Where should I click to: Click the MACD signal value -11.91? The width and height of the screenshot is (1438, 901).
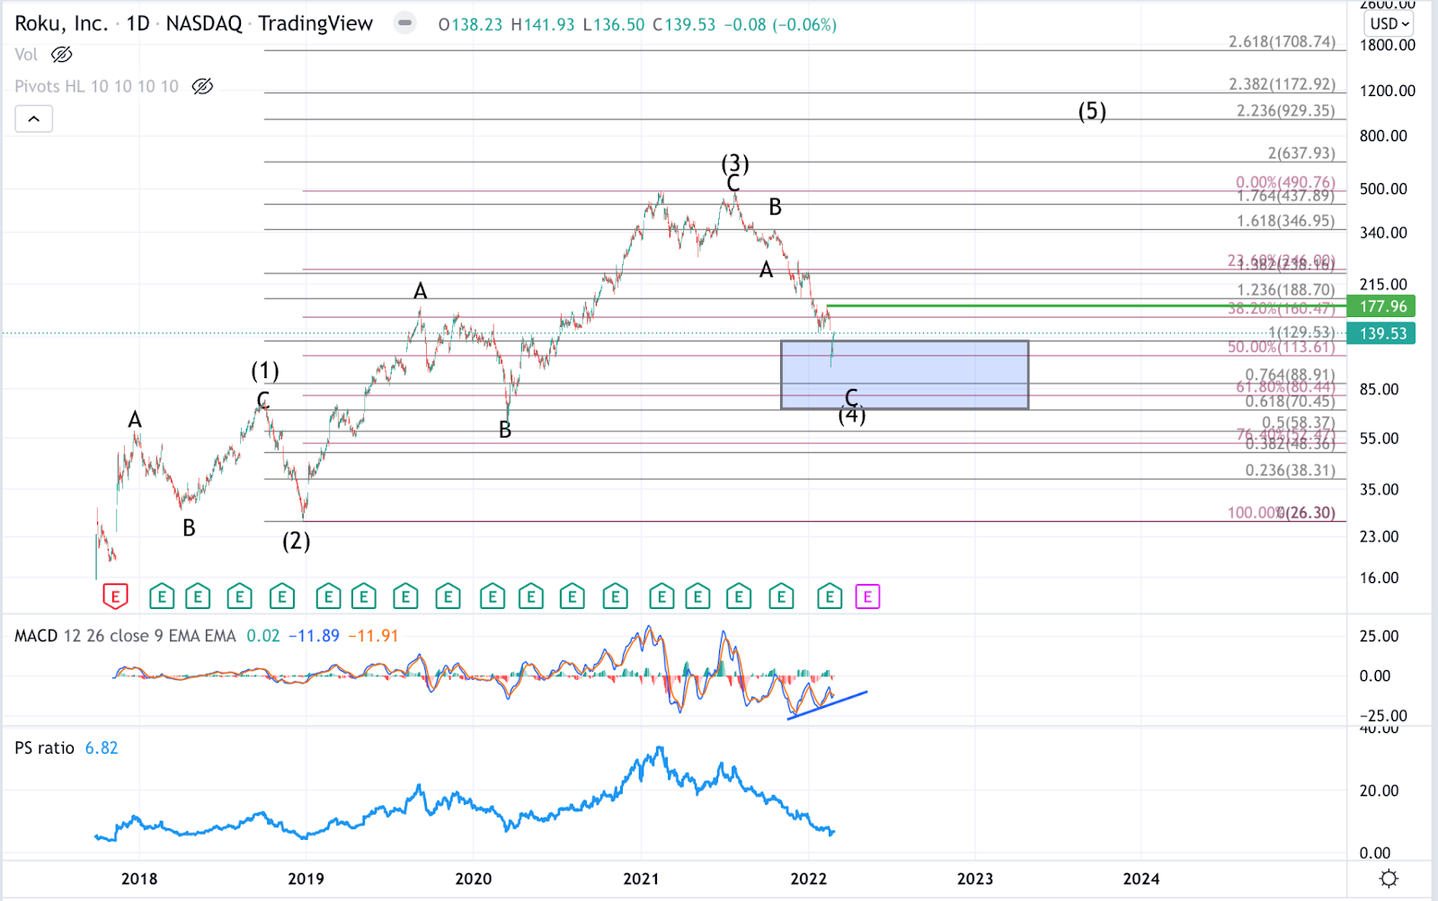[373, 636]
